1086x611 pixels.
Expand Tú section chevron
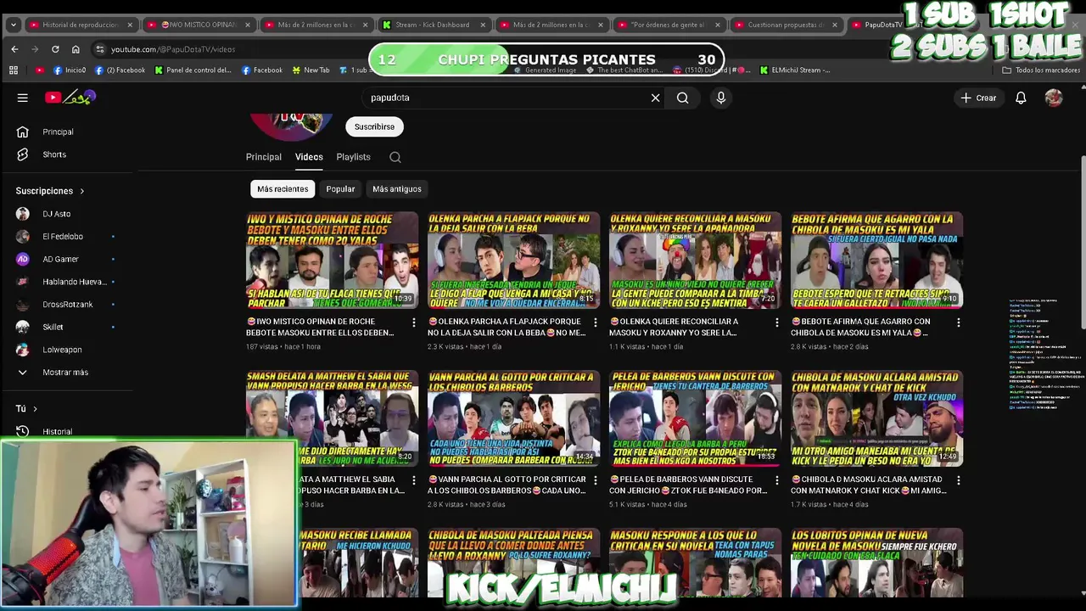click(35, 409)
